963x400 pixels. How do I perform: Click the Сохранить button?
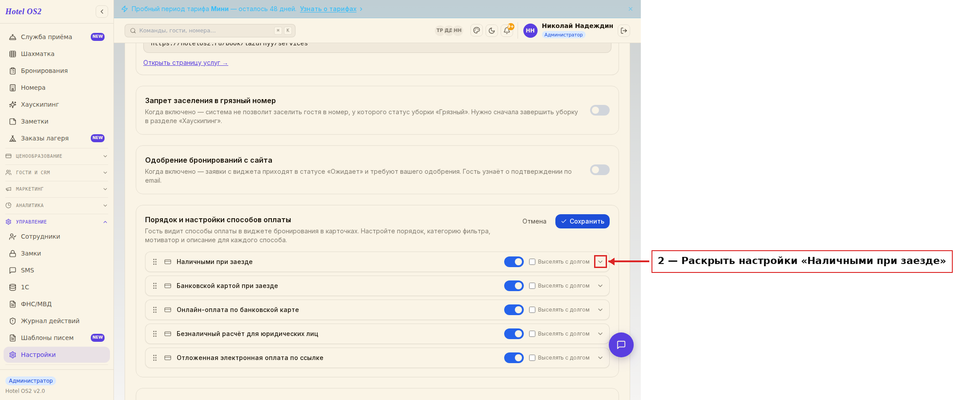(x=583, y=221)
